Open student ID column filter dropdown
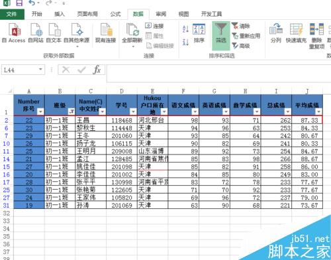 133,111
